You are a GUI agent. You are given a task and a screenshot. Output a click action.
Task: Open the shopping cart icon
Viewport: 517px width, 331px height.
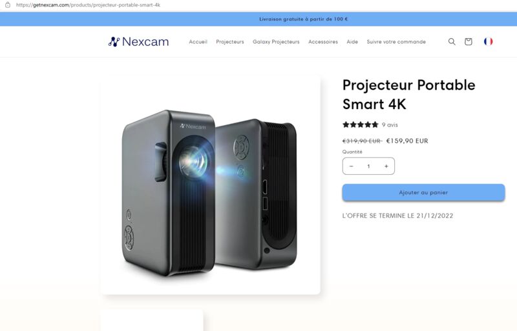point(468,41)
